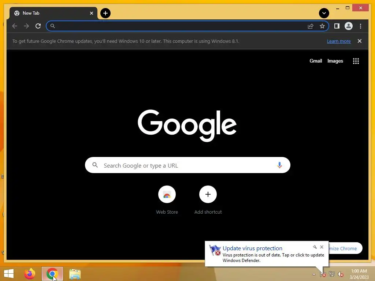Open the network tray icon
The width and height of the screenshot is (375, 281).
tap(332, 274)
